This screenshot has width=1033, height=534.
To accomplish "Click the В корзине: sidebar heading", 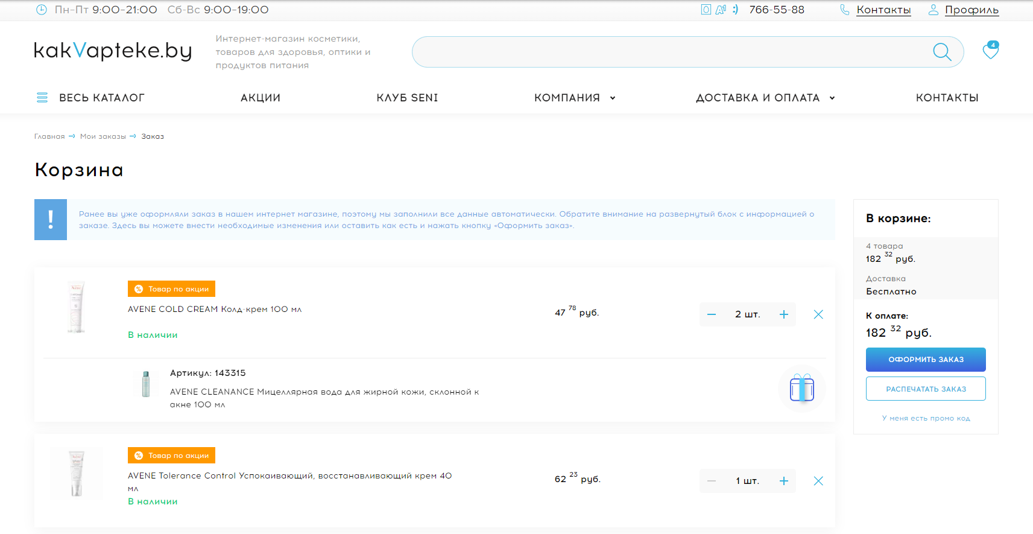I will point(899,218).
